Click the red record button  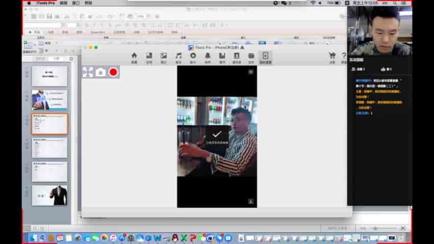coord(113,72)
